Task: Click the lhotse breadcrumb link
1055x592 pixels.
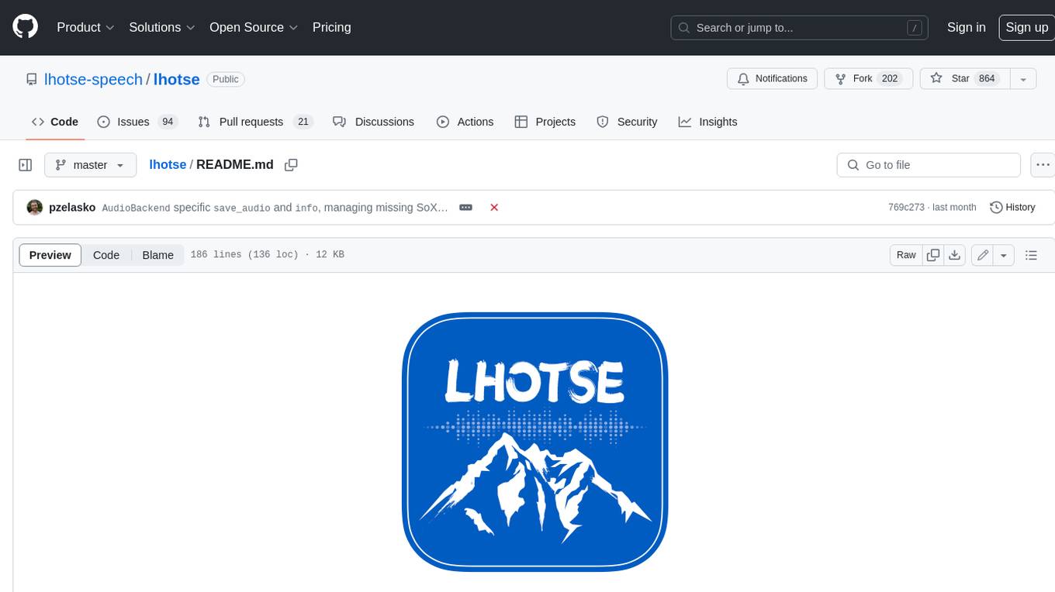Action: (168, 165)
